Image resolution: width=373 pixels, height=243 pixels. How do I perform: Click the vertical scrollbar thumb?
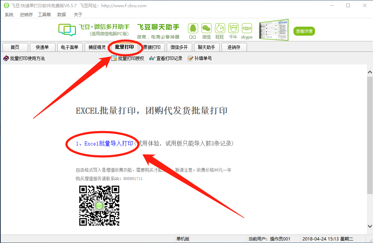[x=370, y=135]
